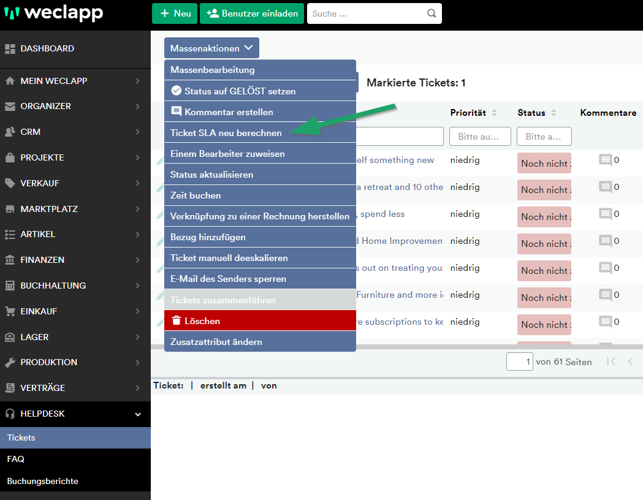Expand the Finanzen submenu chevron
The image size is (643, 500).
(138, 260)
